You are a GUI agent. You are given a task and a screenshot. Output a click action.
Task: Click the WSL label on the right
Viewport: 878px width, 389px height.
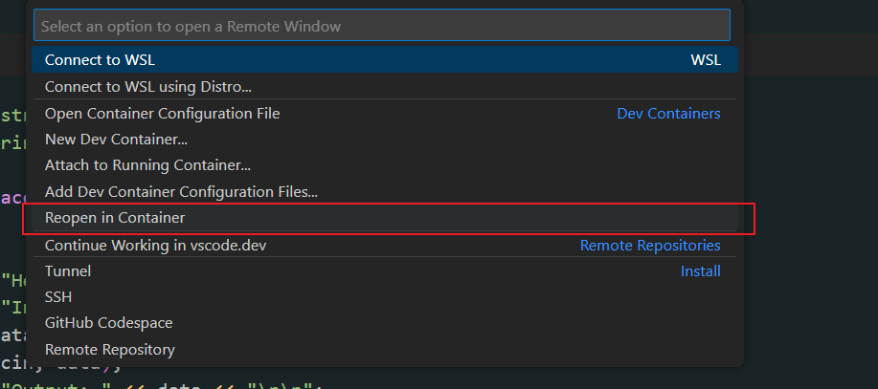point(706,60)
